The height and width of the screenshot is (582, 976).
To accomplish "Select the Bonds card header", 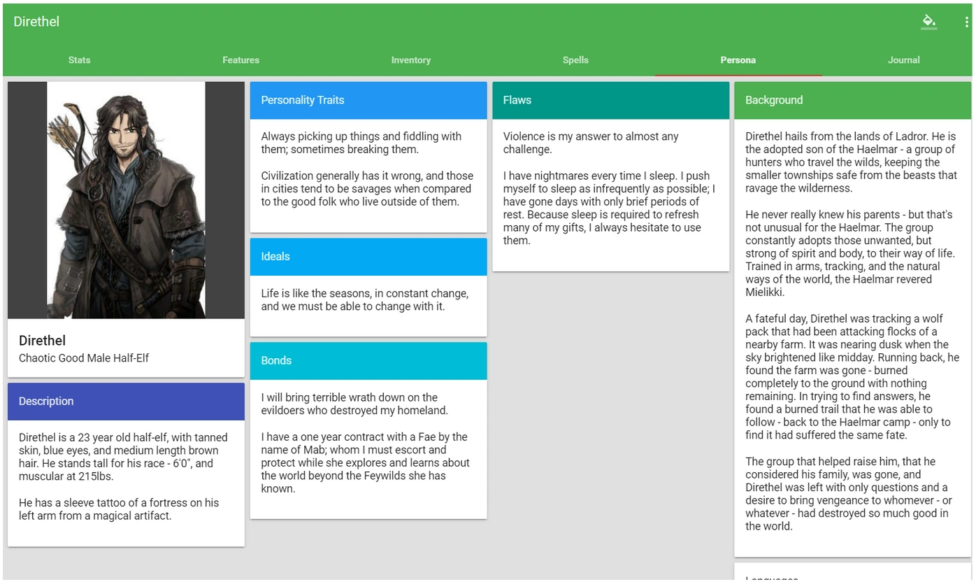I will pos(368,361).
